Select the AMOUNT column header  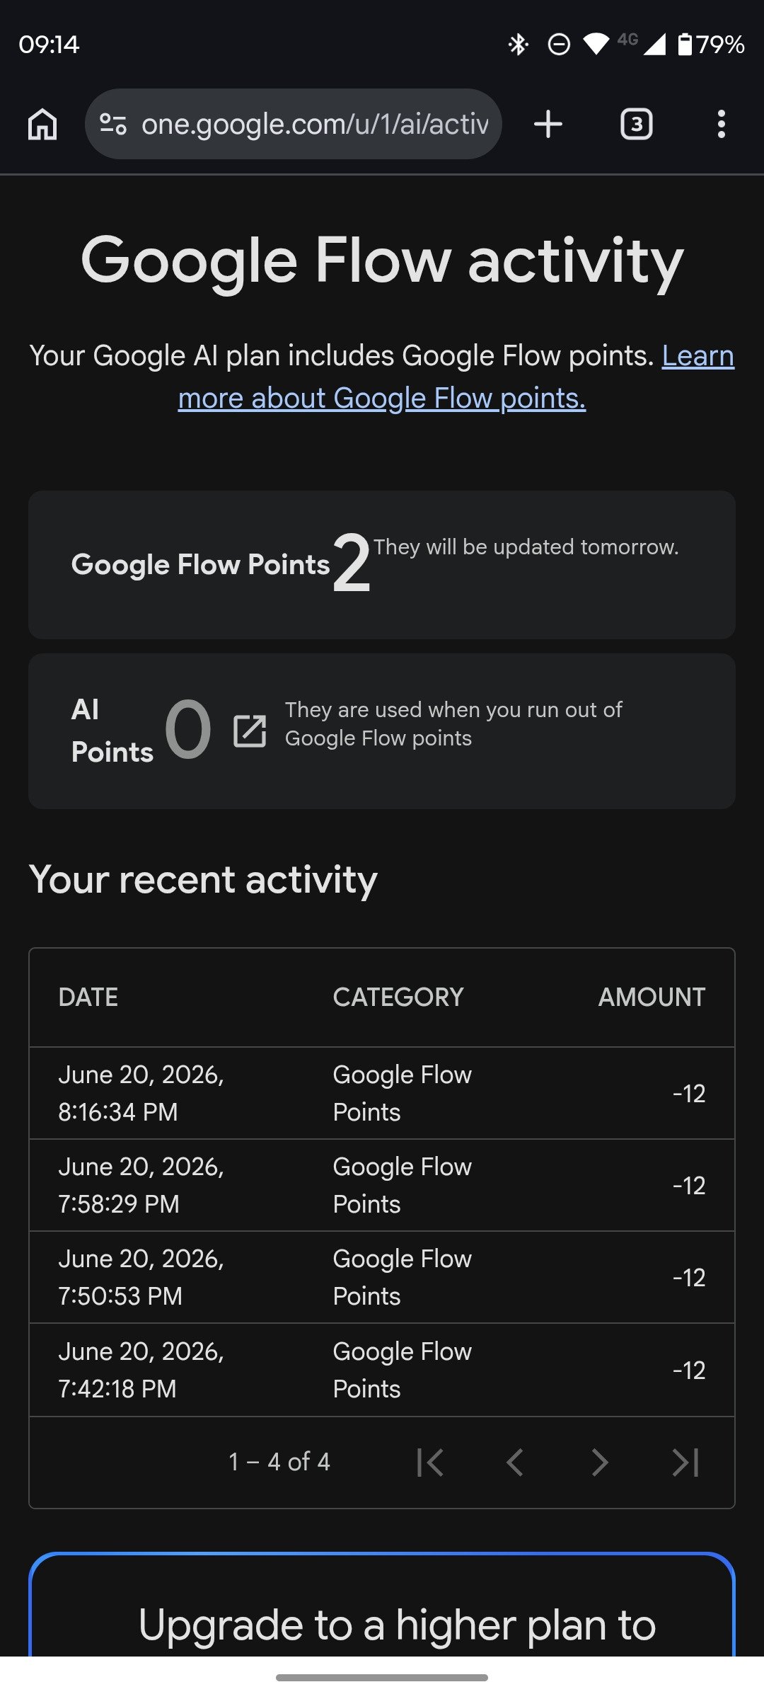point(652,997)
